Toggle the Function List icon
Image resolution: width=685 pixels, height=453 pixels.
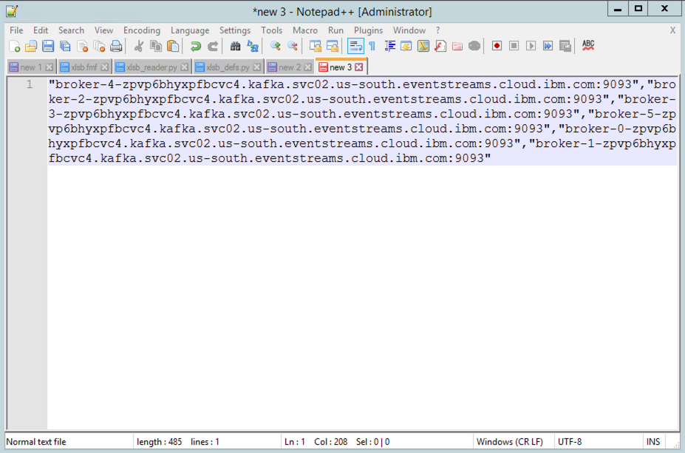coord(440,46)
